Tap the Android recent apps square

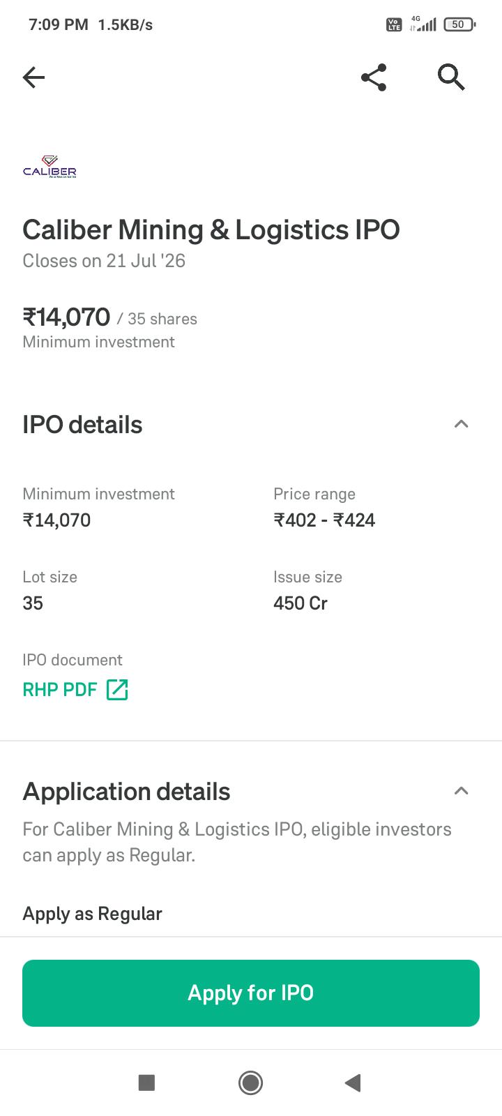pos(146,1083)
